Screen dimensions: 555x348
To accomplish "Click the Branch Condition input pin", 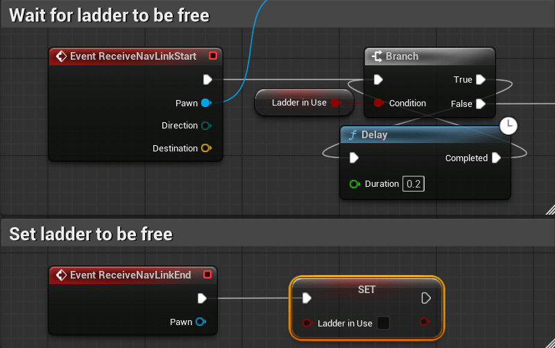I will coord(378,103).
